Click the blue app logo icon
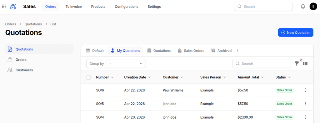Image resolution: width=320 pixels, height=123 pixels. (13, 7)
